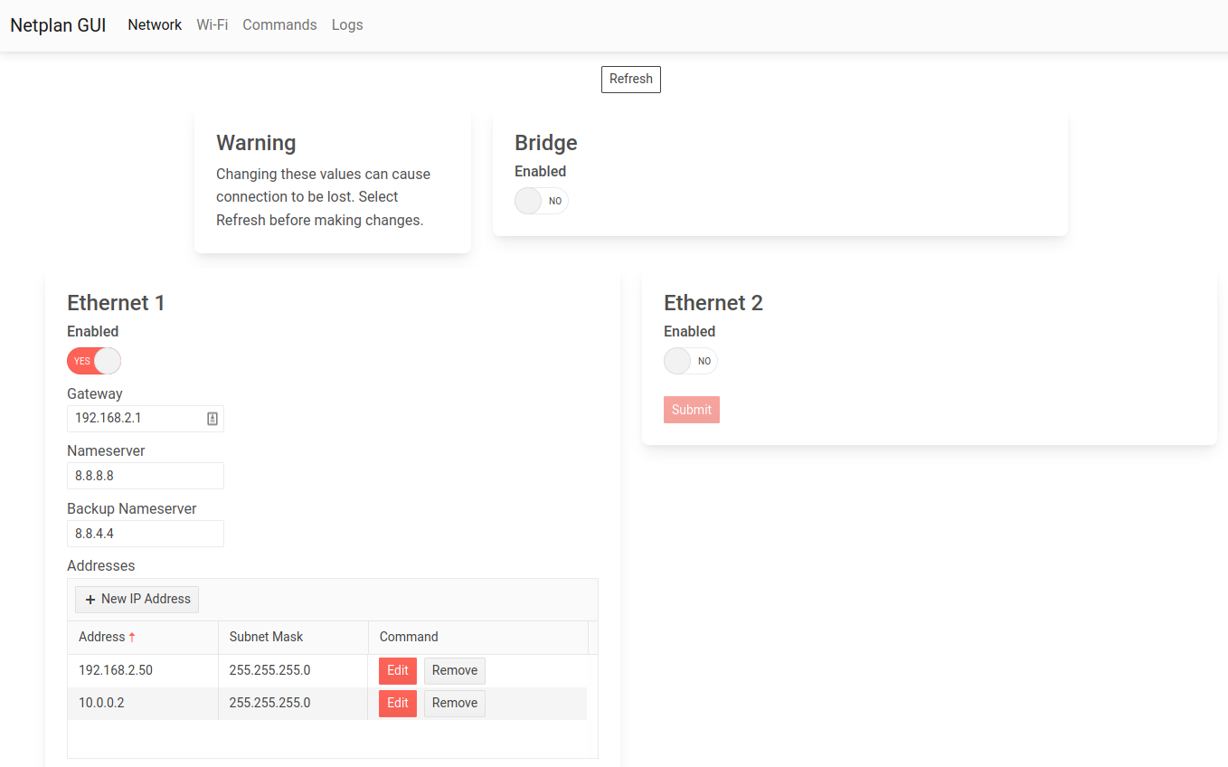Click the plus icon to add new IP address

click(x=90, y=599)
